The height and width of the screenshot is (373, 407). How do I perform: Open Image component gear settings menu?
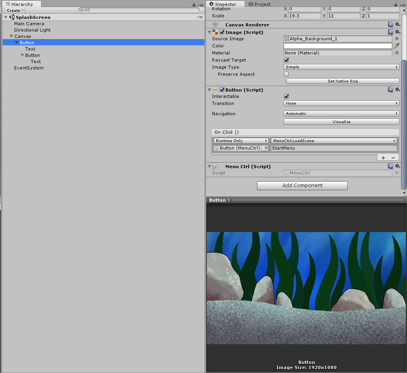(x=397, y=32)
